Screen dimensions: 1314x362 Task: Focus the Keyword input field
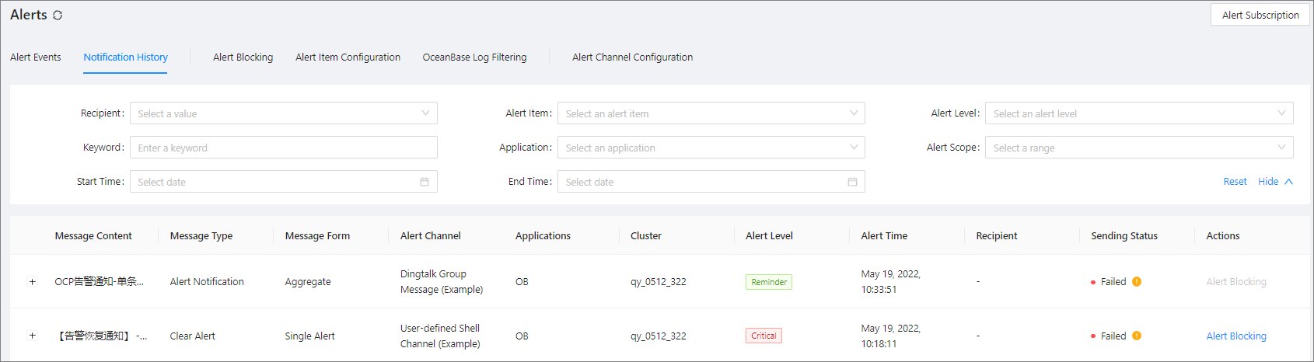(x=283, y=148)
